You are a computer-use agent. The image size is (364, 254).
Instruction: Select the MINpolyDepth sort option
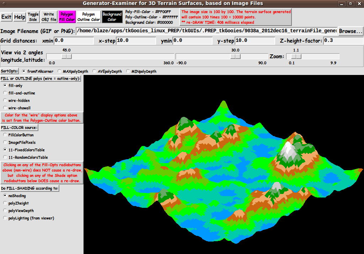[141, 71]
